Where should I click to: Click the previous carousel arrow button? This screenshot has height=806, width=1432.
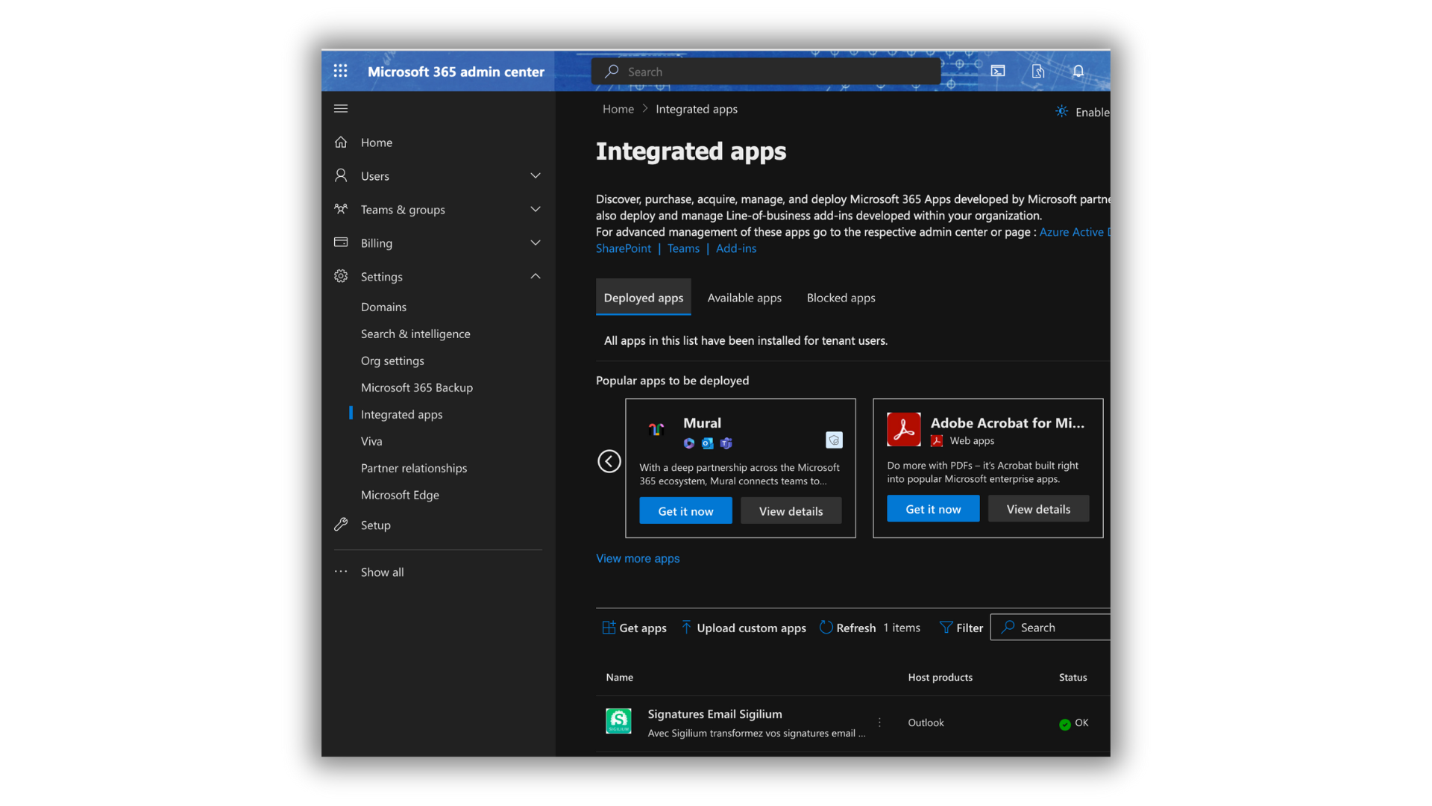[x=609, y=461]
